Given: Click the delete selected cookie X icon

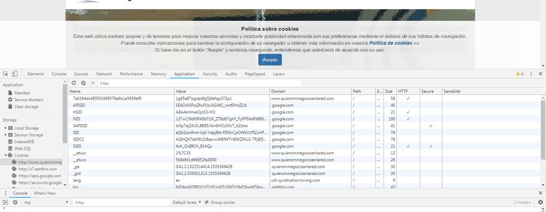Looking at the screenshot, I should pos(93,83).
